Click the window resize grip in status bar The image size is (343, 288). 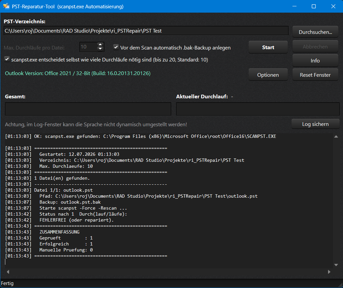click(x=340, y=285)
